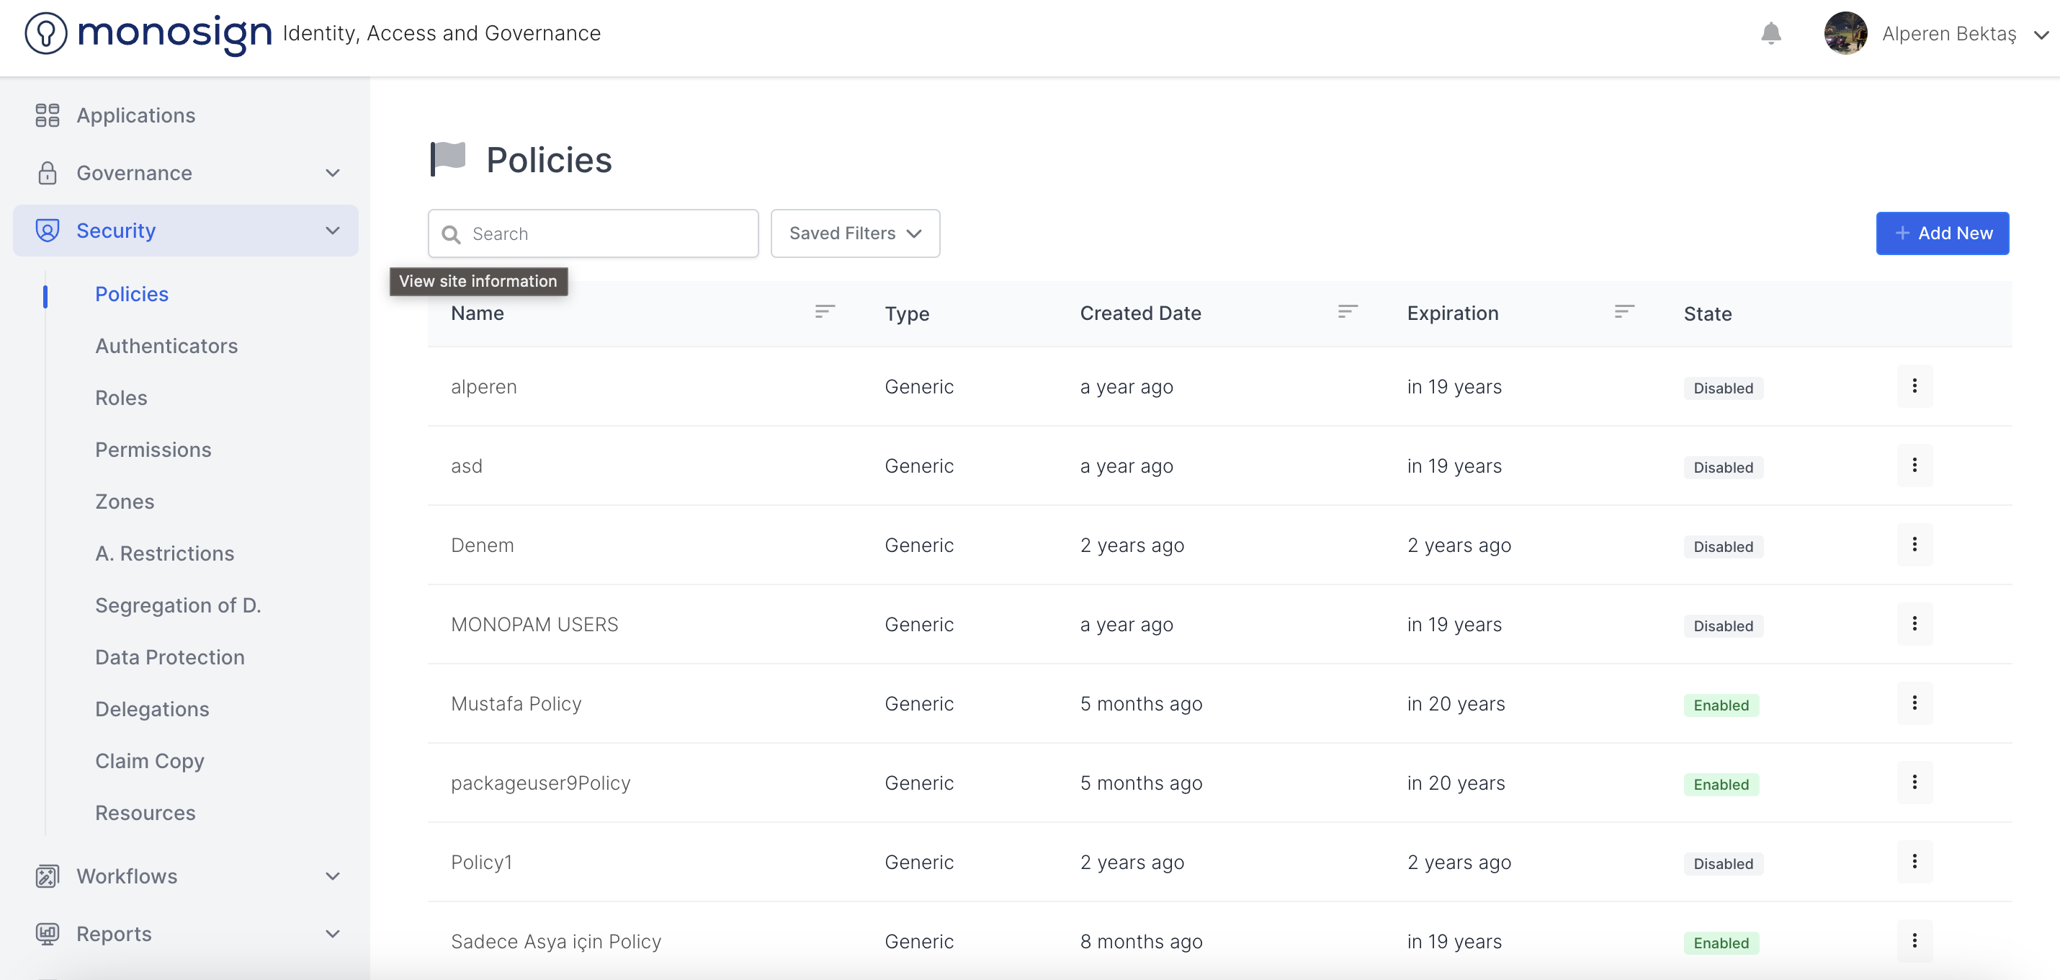Image resolution: width=2060 pixels, height=980 pixels.
Task: Click sort icon on Name column
Action: pyautogui.click(x=825, y=312)
